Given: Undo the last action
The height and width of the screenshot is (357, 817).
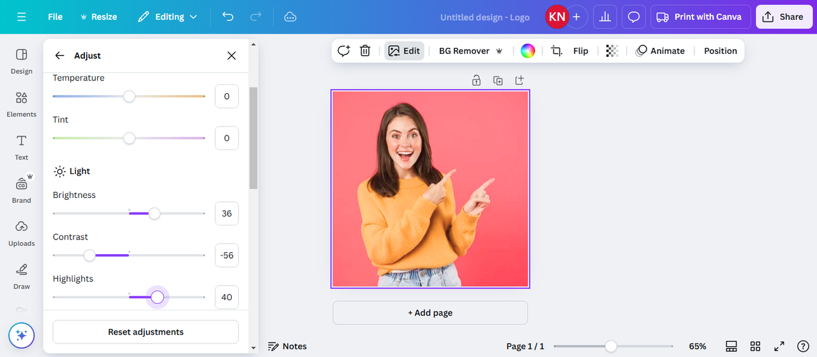Looking at the screenshot, I should tap(228, 17).
